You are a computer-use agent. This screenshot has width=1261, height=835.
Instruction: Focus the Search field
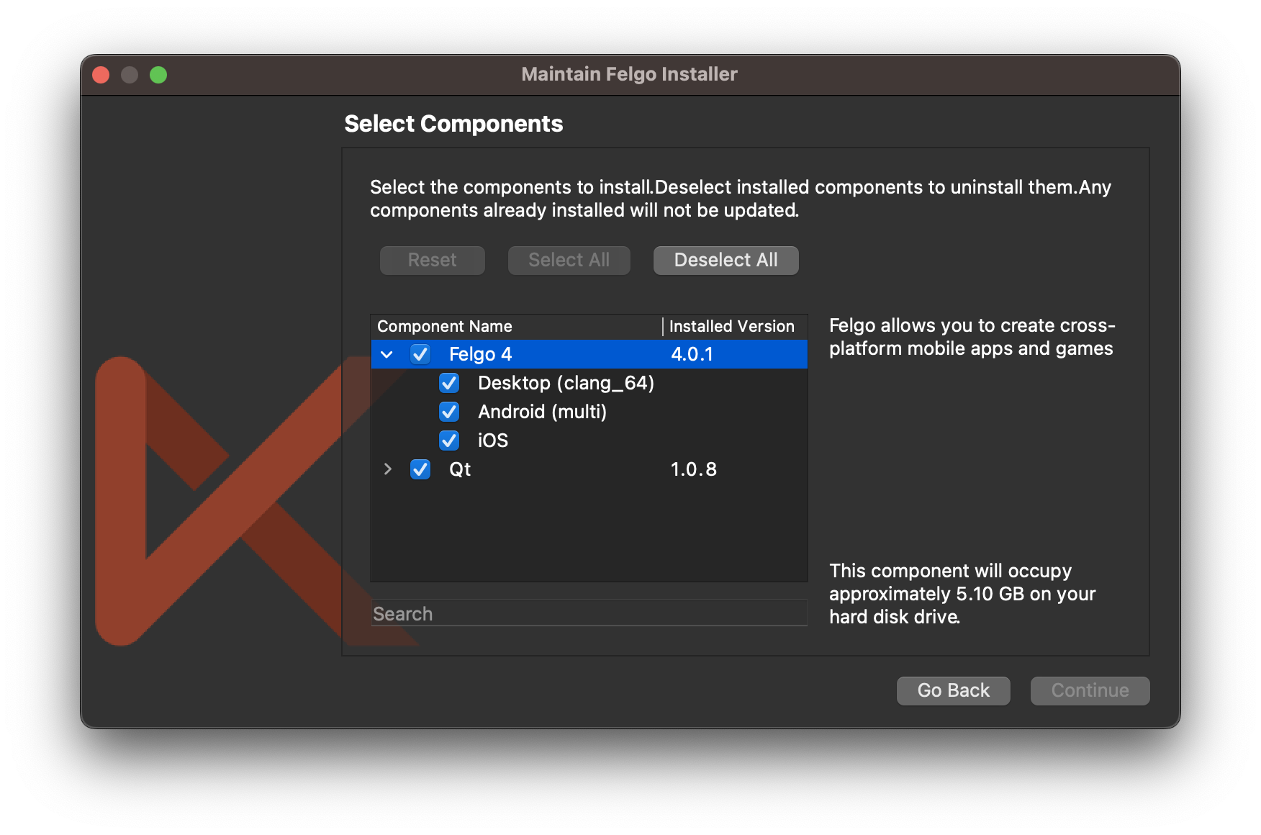tap(589, 613)
